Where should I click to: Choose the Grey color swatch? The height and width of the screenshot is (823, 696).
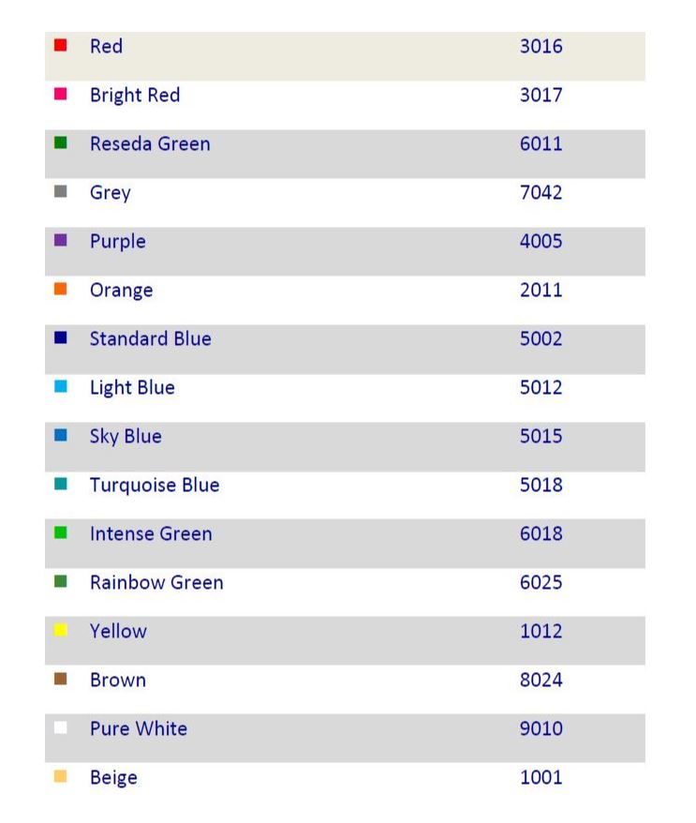(x=61, y=191)
